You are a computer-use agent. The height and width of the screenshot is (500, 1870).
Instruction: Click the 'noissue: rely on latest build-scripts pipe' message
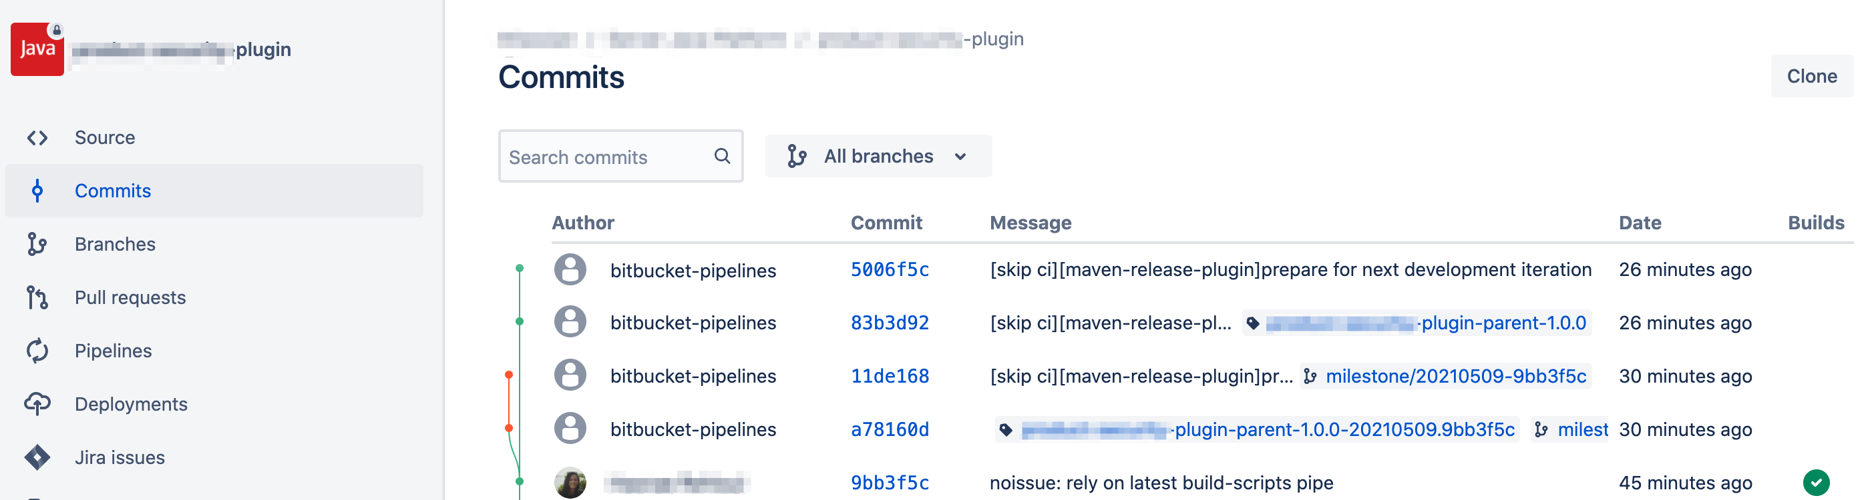(x=1161, y=483)
